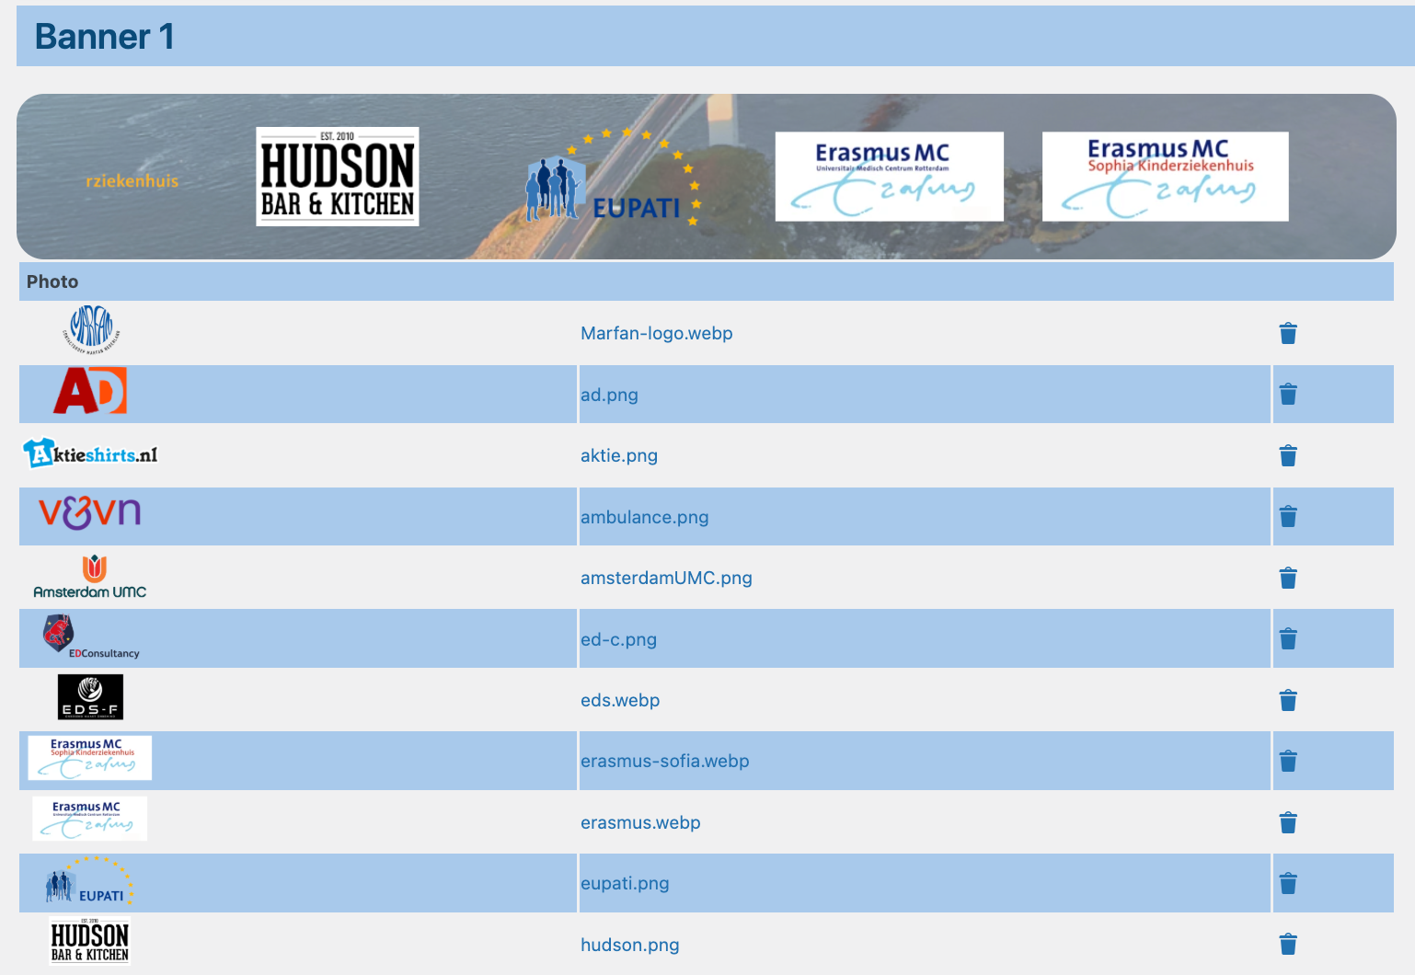Remove aktie.png using its trash icon

[1288, 455]
